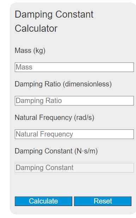Click the '(rad/s)' unit text
The width and height of the screenshot is (136, 218).
pos(84,117)
